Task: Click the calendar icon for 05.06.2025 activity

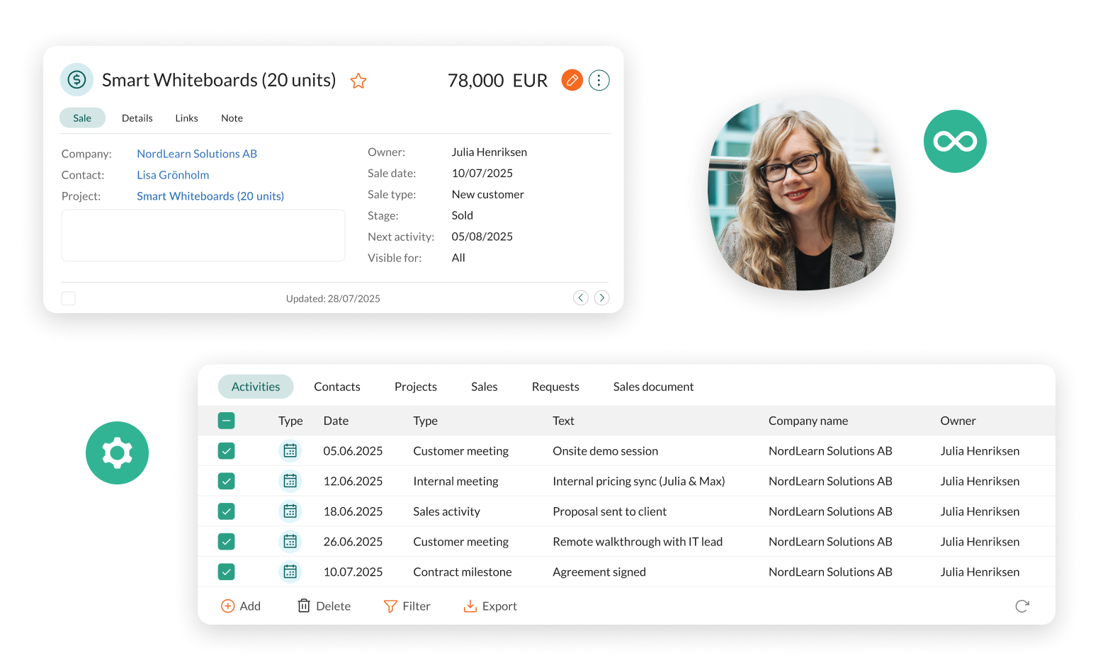Action: tap(290, 450)
